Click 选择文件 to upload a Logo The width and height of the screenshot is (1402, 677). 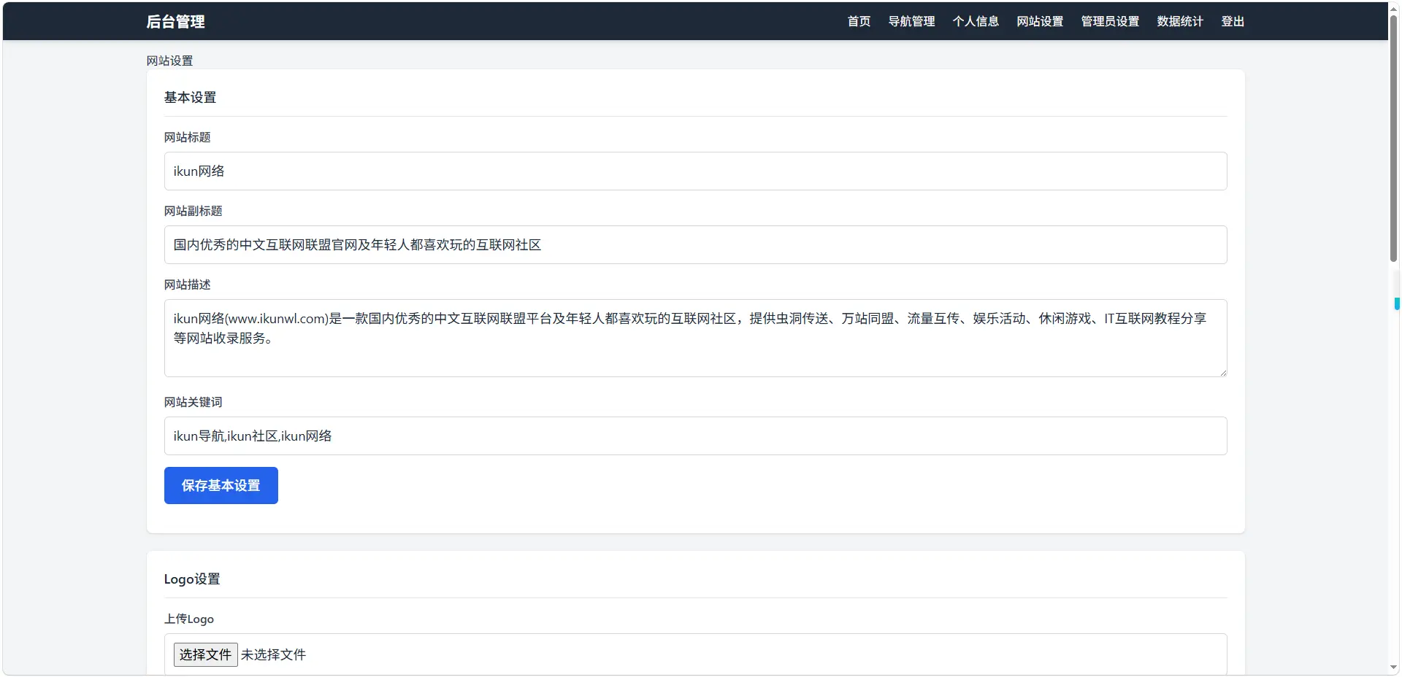click(x=205, y=654)
